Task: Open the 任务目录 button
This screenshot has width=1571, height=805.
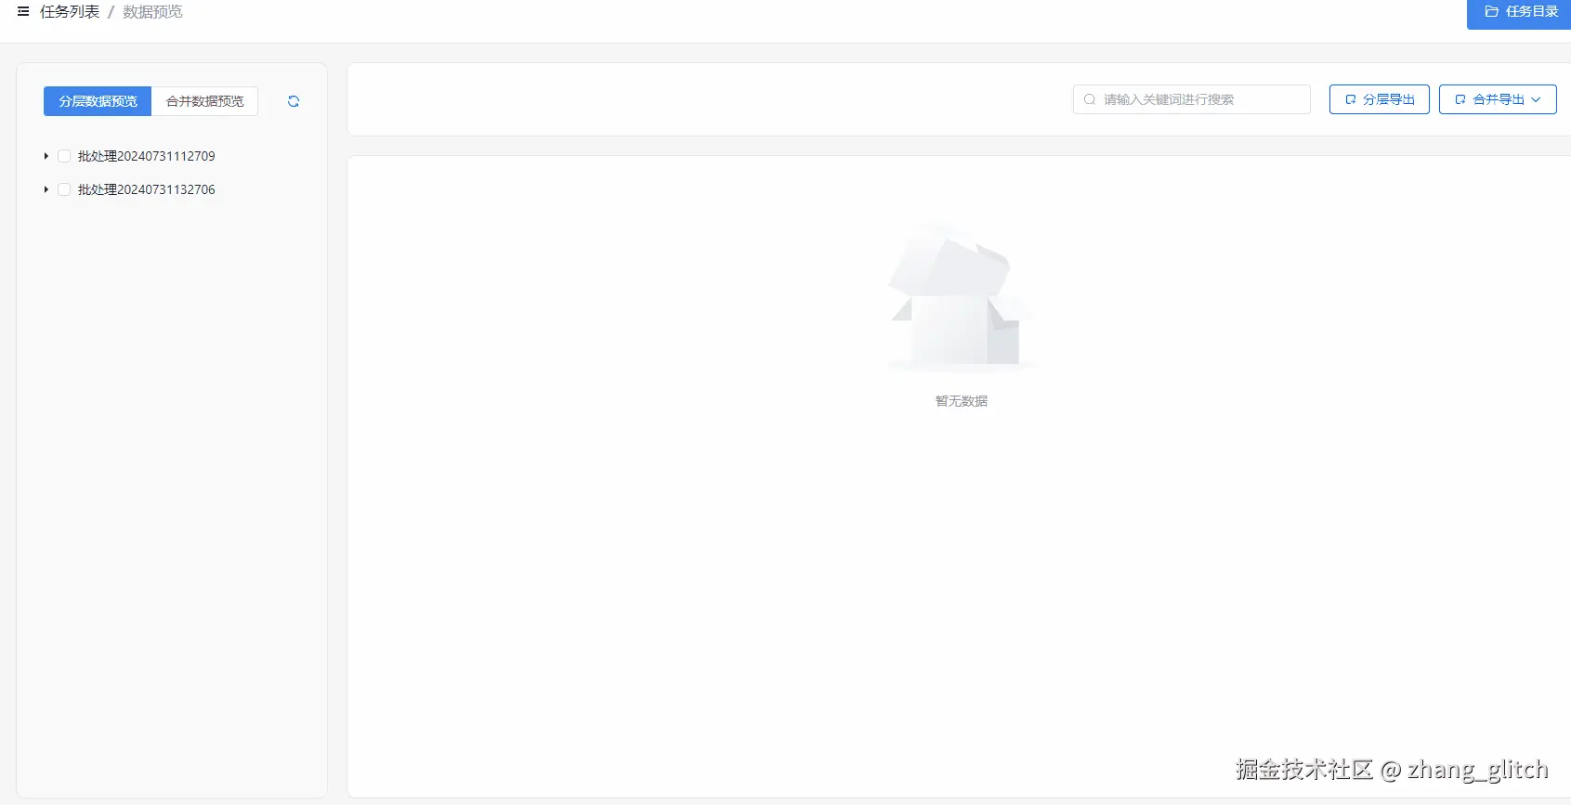Action: (1519, 13)
